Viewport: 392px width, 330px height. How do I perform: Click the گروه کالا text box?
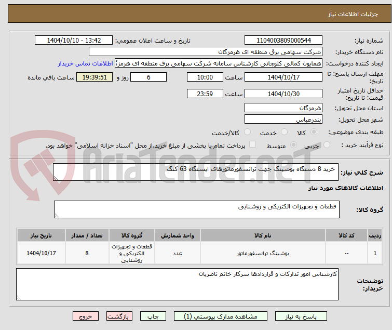pyautogui.click(x=196, y=209)
